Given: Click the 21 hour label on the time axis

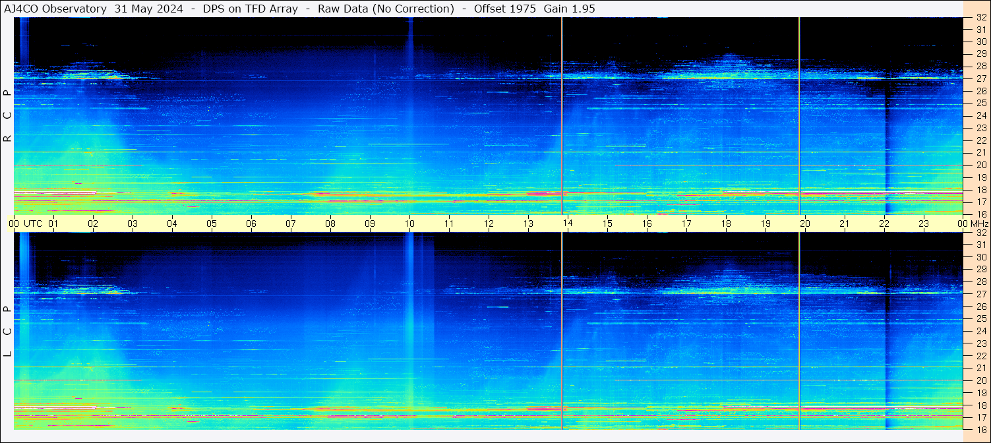Looking at the screenshot, I should (845, 223).
